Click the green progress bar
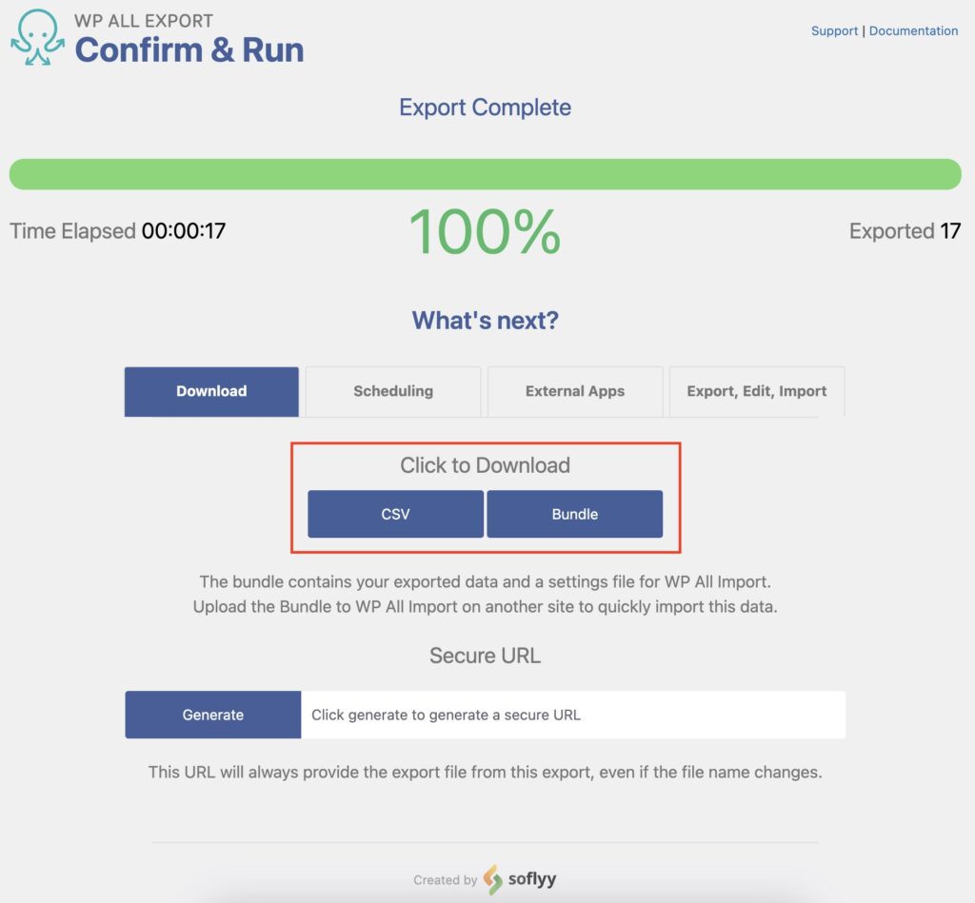Viewport: 975px width, 903px height. pos(486,175)
